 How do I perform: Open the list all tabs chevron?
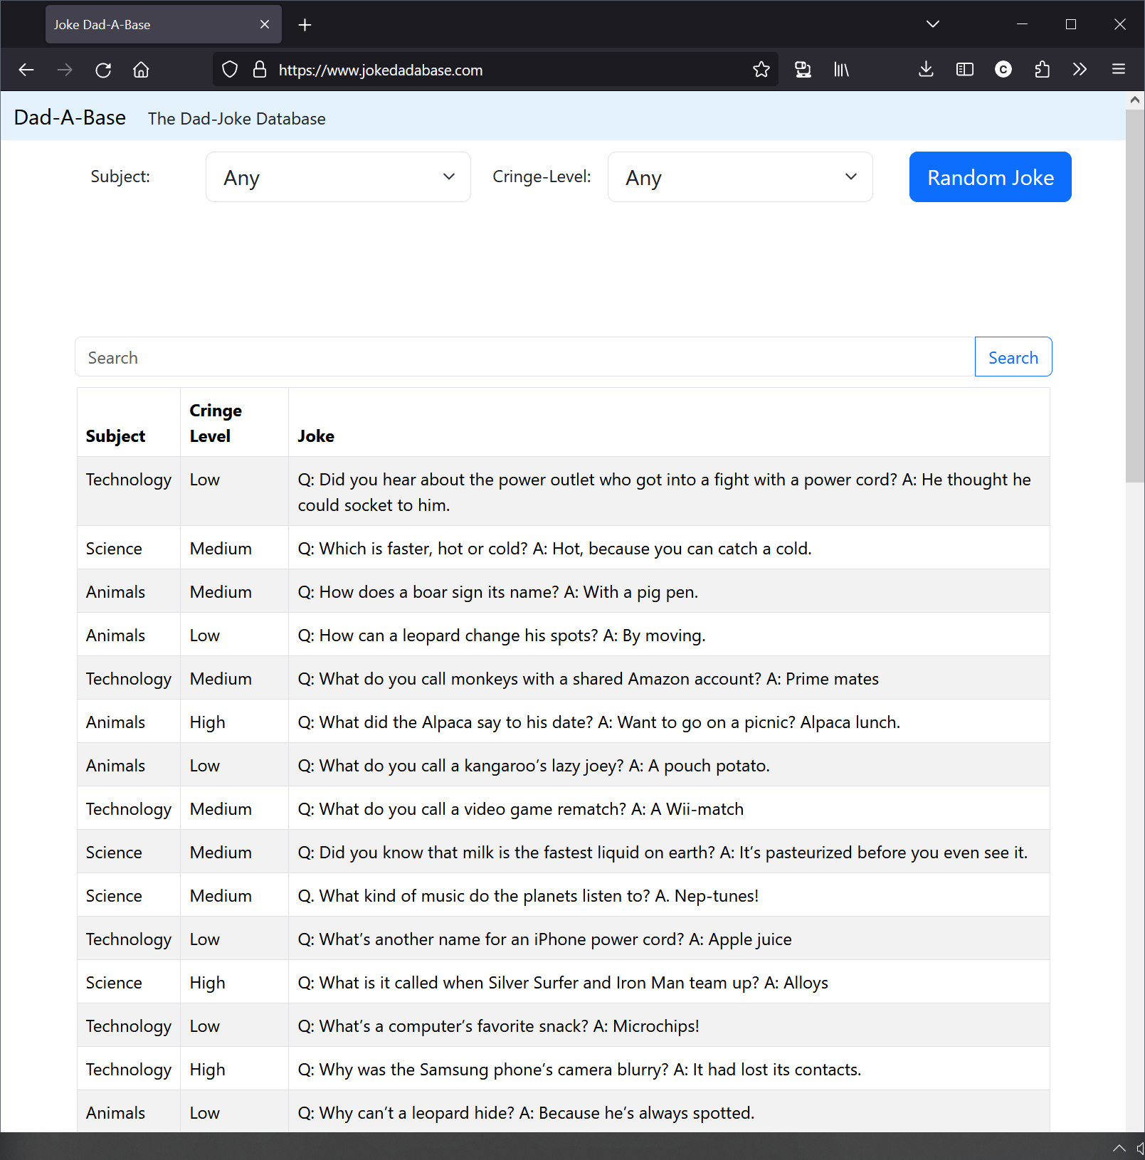click(x=932, y=24)
